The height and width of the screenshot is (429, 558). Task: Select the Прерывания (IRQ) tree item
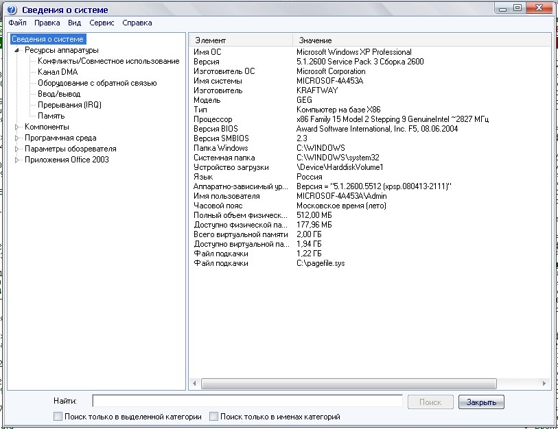coord(69,105)
